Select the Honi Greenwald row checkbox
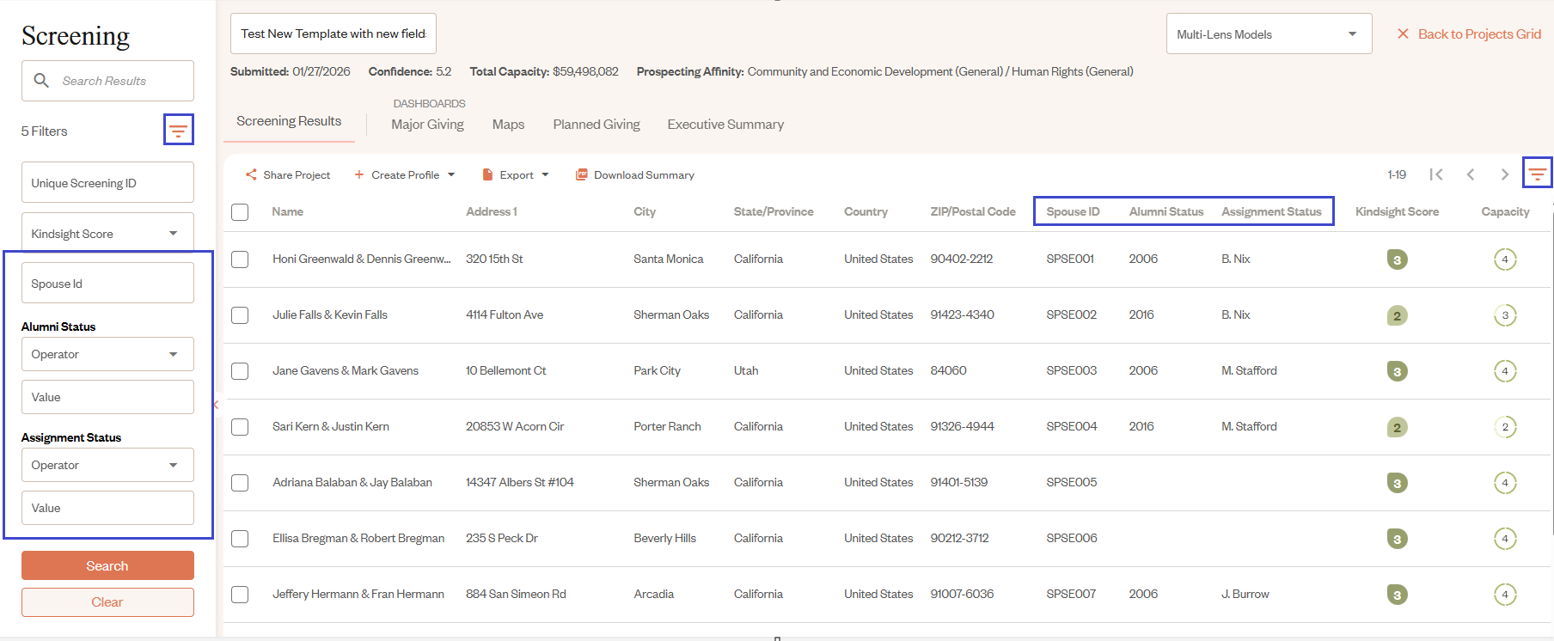Screen dimensions: 1554x641 [x=240, y=259]
